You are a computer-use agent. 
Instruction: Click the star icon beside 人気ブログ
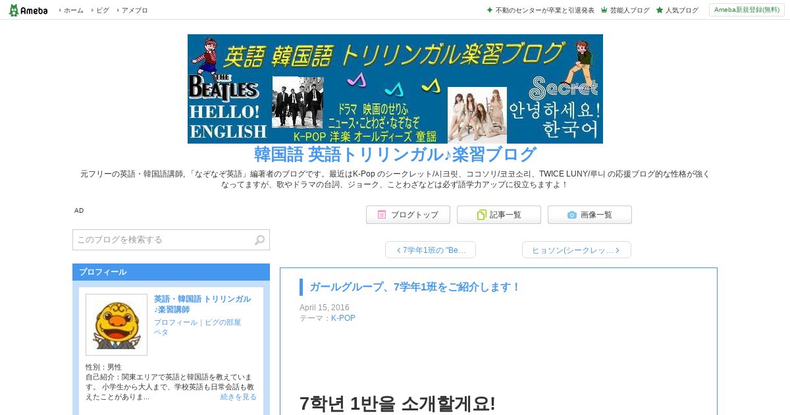click(x=659, y=10)
